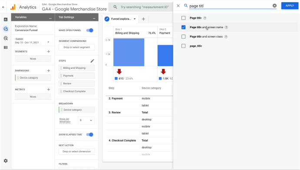Open Admin settings gear icon
300x170 pixels.
point(6,160)
